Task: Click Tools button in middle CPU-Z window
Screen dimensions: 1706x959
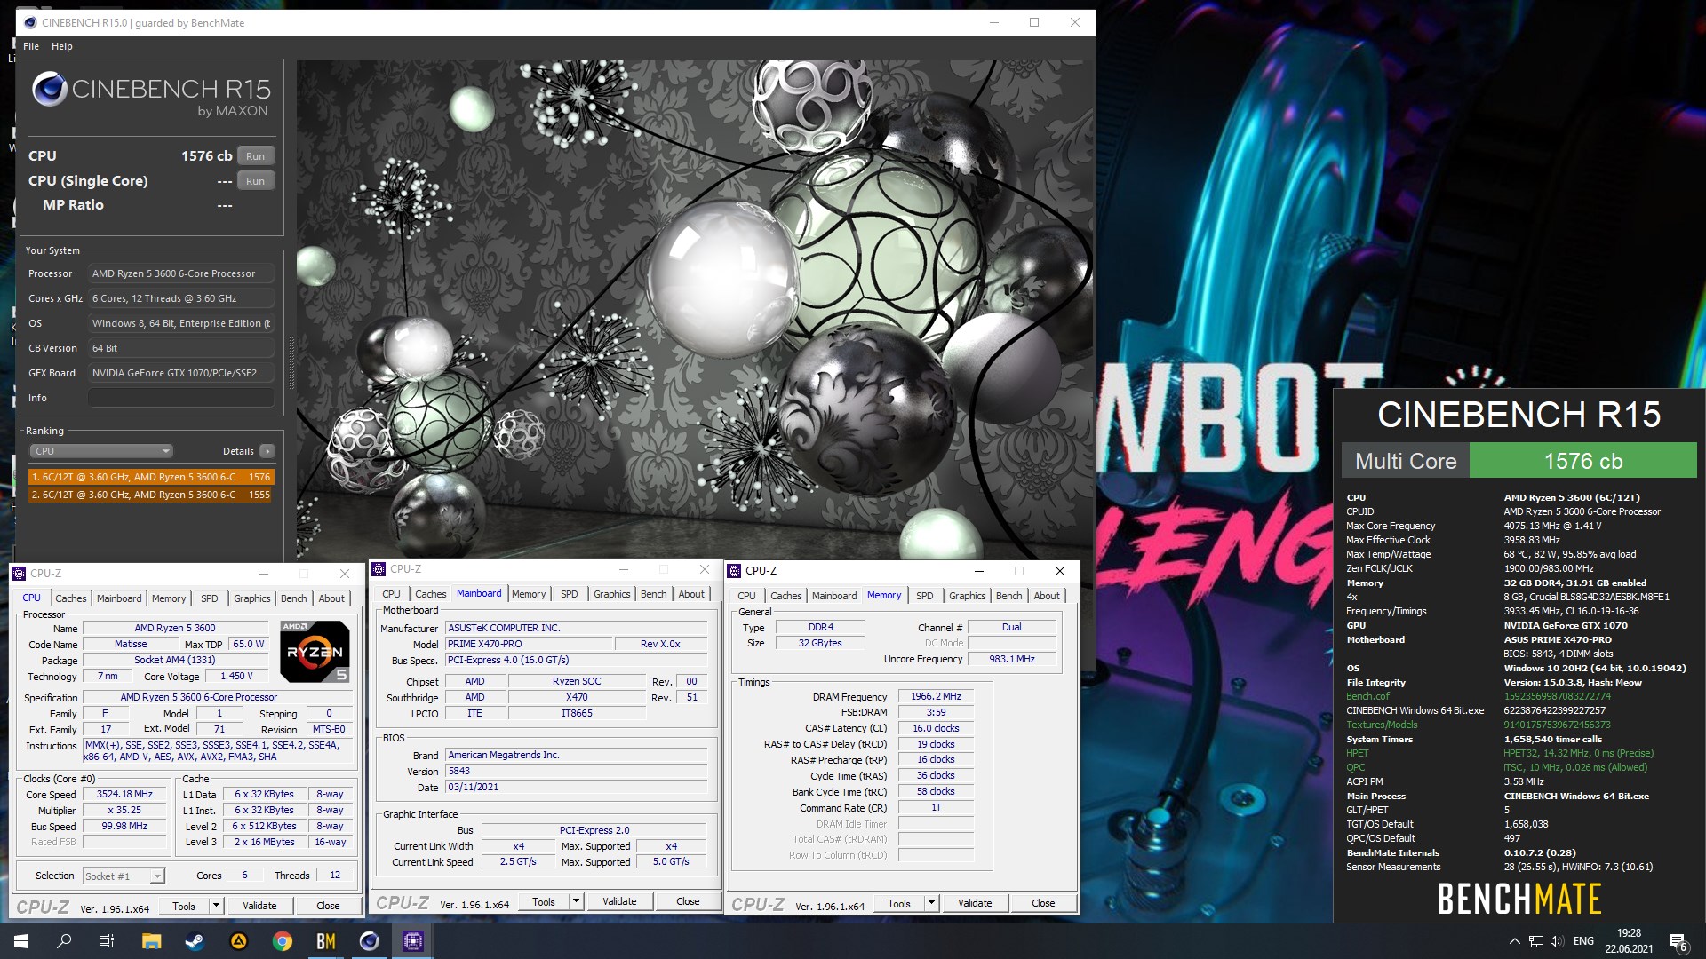Action: (x=544, y=902)
